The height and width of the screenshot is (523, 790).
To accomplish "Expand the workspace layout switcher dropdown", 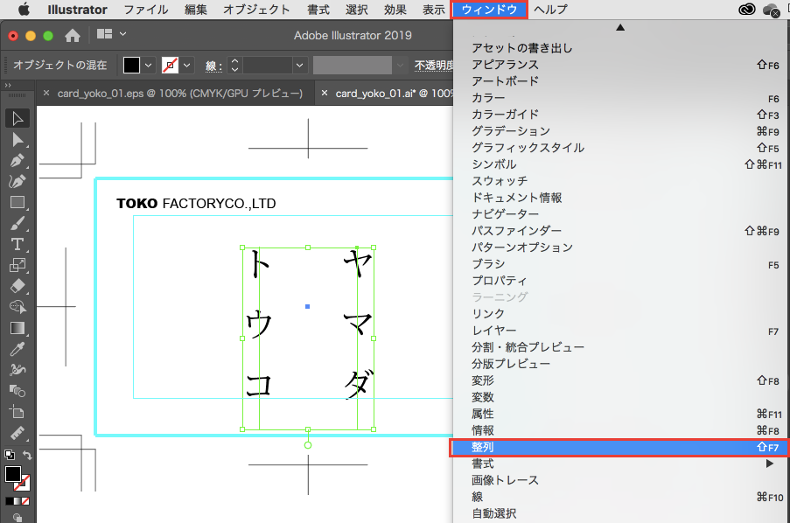I will point(122,34).
